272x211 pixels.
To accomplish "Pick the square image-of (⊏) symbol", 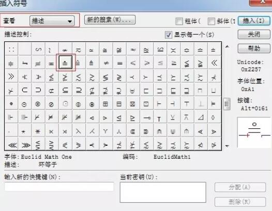I will (x=146, y=90).
